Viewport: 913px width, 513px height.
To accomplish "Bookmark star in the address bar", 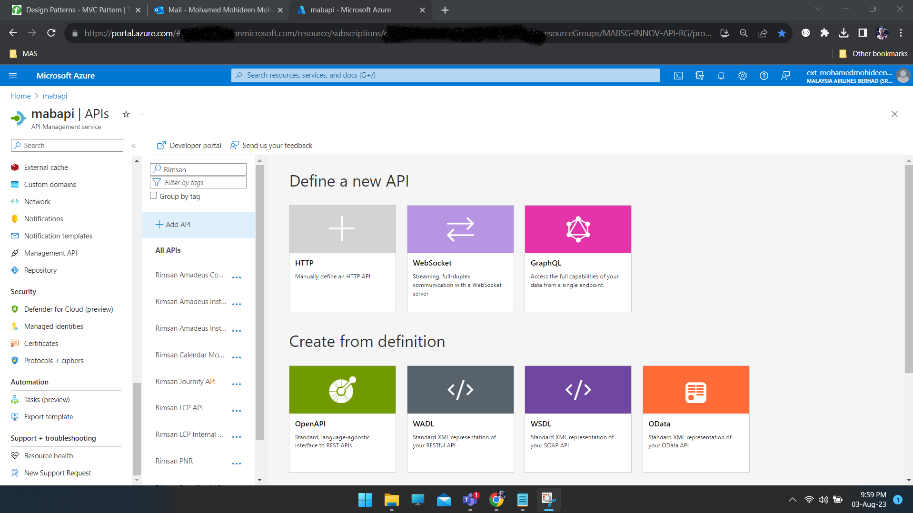I will 782,33.
